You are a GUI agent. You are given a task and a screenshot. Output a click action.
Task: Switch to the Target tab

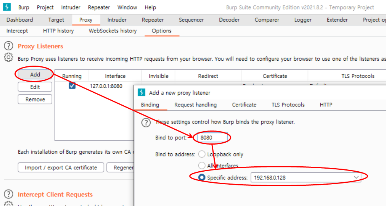(x=56, y=20)
